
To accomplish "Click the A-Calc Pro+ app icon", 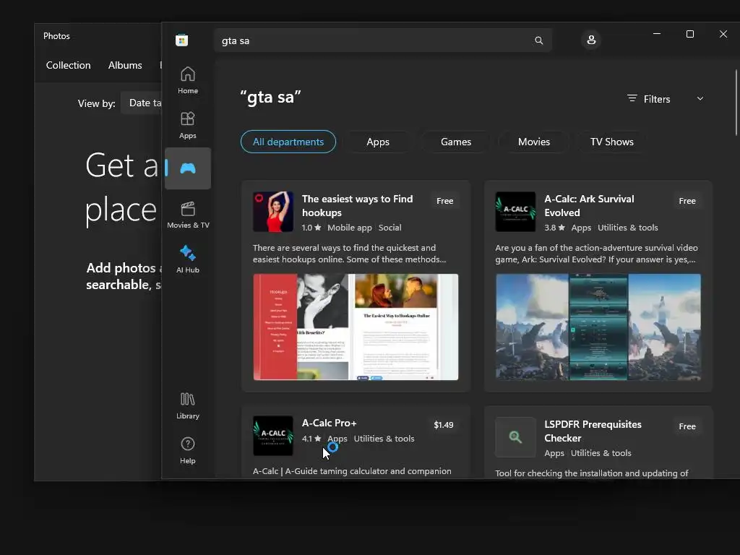I will pos(272,436).
